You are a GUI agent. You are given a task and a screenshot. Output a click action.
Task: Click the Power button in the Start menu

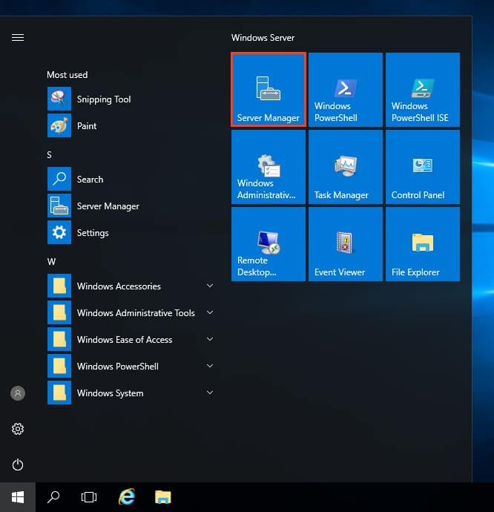[18, 465]
